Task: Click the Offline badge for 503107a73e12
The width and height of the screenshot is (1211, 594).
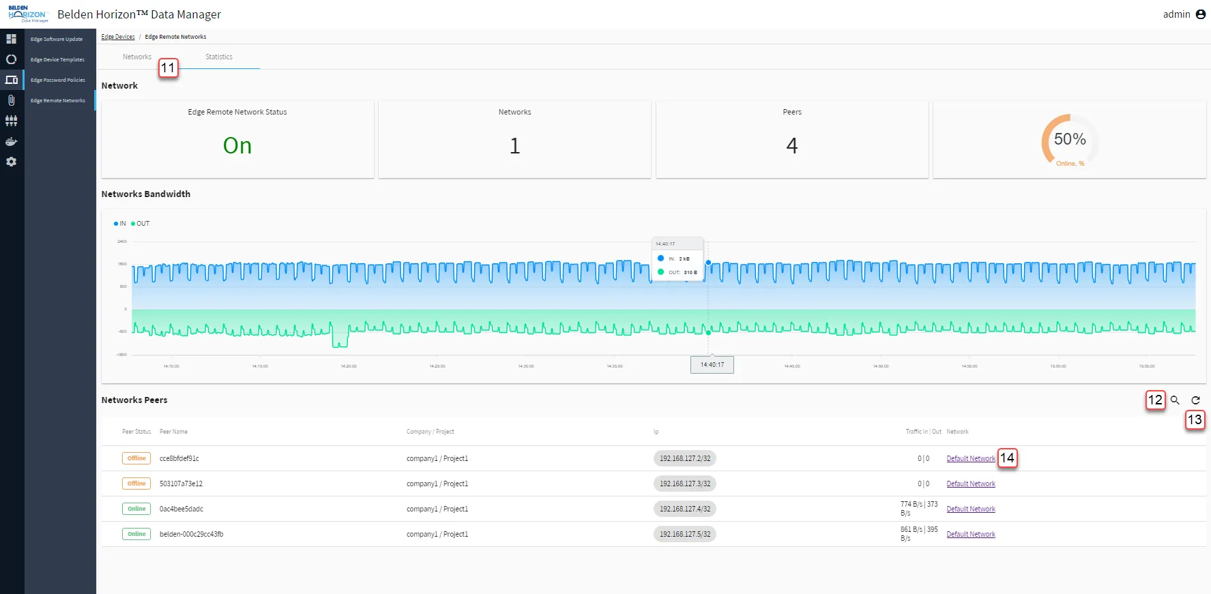Action: tap(136, 484)
